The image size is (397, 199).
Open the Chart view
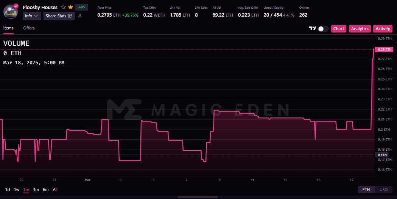pyautogui.click(x=338, y=29)
